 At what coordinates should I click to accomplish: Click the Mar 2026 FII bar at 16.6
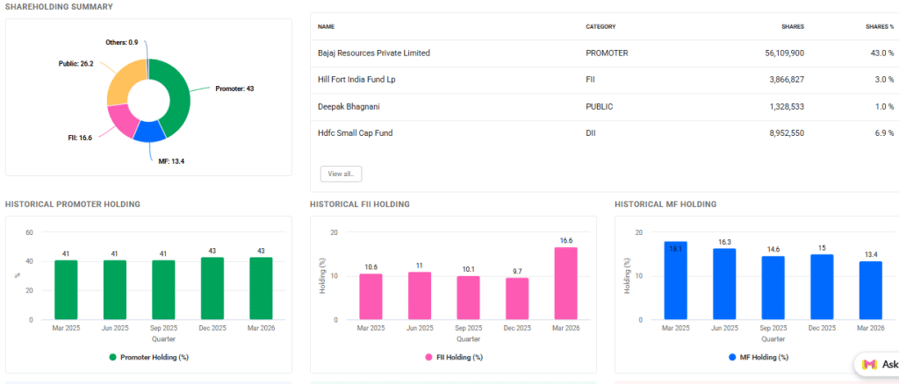point(565,284)
